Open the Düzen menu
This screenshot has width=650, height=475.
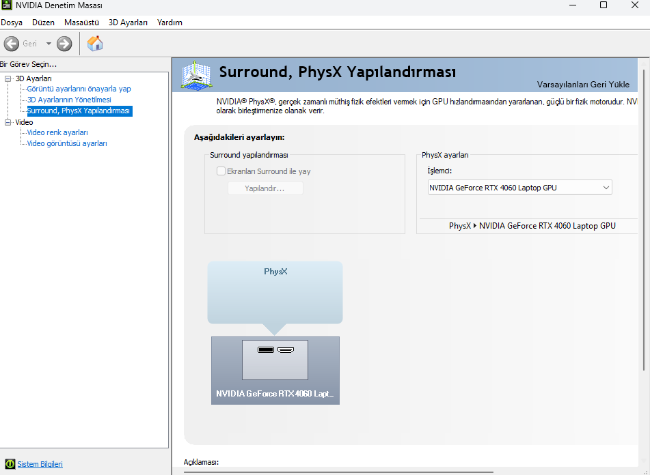[44, 23]
